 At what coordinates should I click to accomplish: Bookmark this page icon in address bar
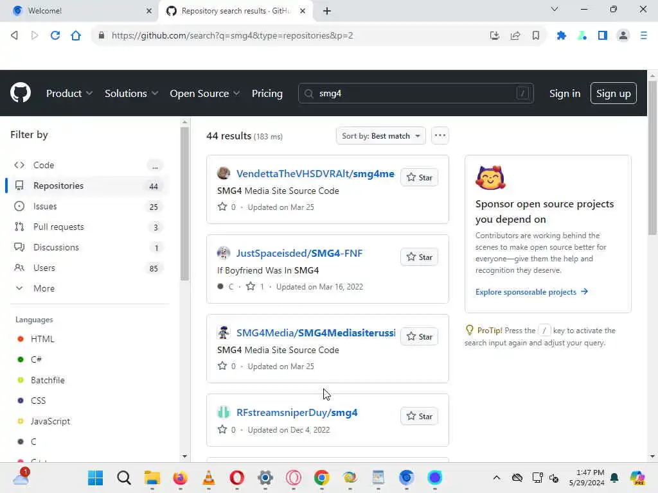pos(536,36)
